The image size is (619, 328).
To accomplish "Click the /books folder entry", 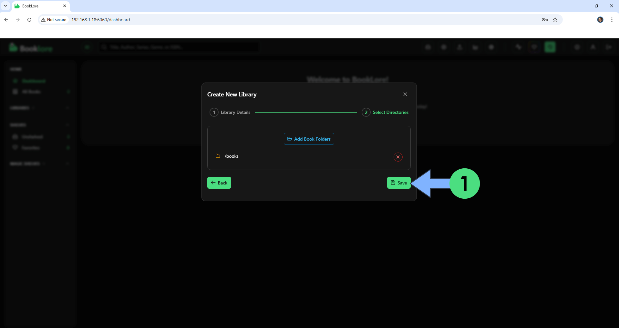I will [231, 156].
